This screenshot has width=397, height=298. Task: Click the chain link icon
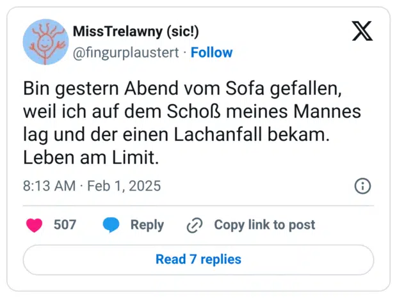tap(195, 225)
